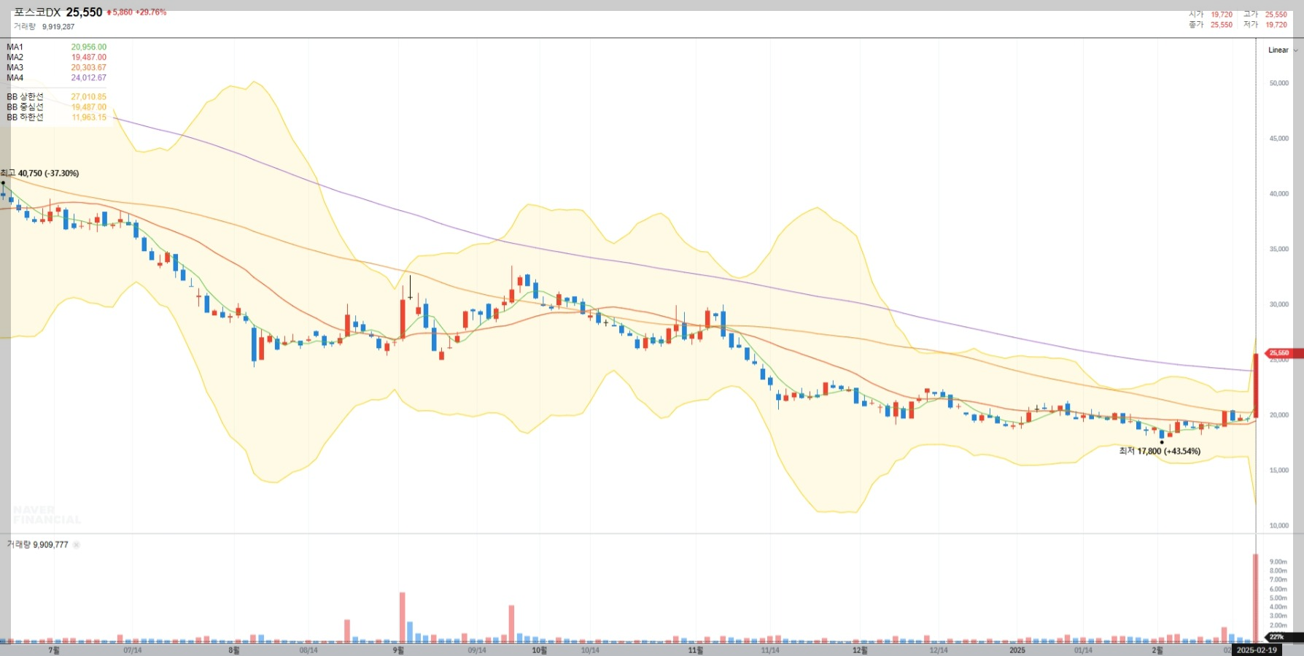This screenshot has width=1304, height=656.
Task: Click the 8월 date axis label
Action: click(234, 650)
